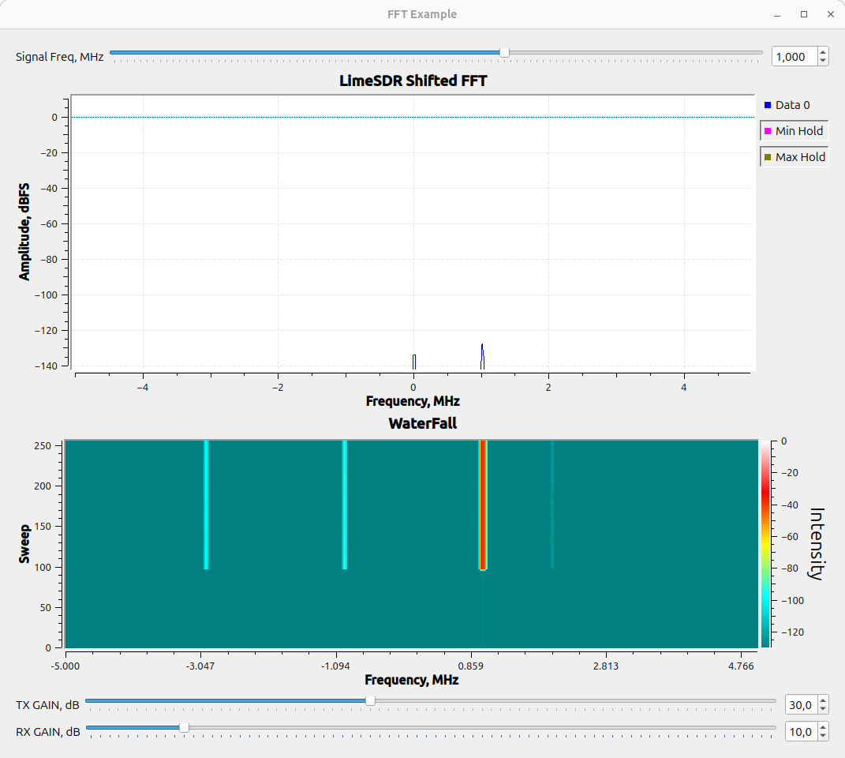Image resolution: width=845 pixels, height=758 pixels.
Task: Increase RX GAIN with the up arrow
Action: [824, 727]
